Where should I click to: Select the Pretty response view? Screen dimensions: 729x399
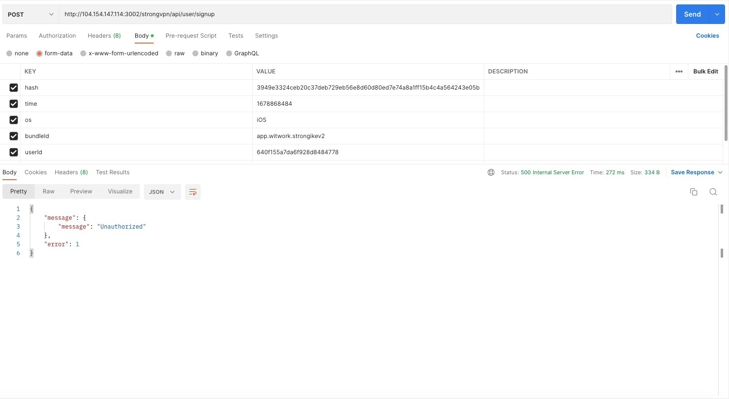(19, 191)
